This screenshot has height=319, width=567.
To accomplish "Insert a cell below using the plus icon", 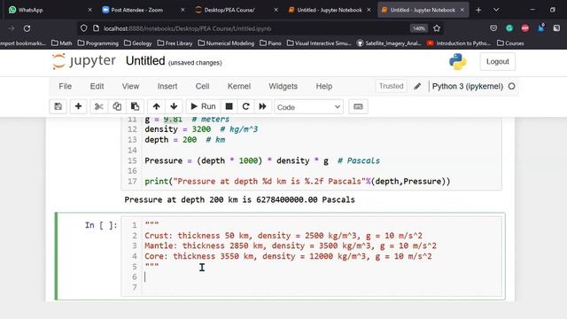I will point(78,106).
